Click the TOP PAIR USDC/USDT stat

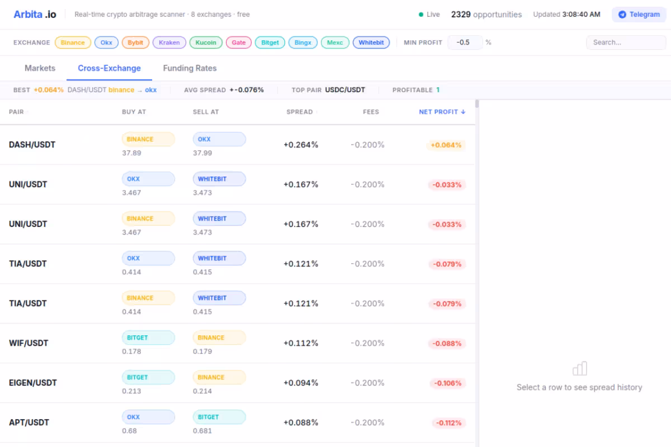coord(328,90)
